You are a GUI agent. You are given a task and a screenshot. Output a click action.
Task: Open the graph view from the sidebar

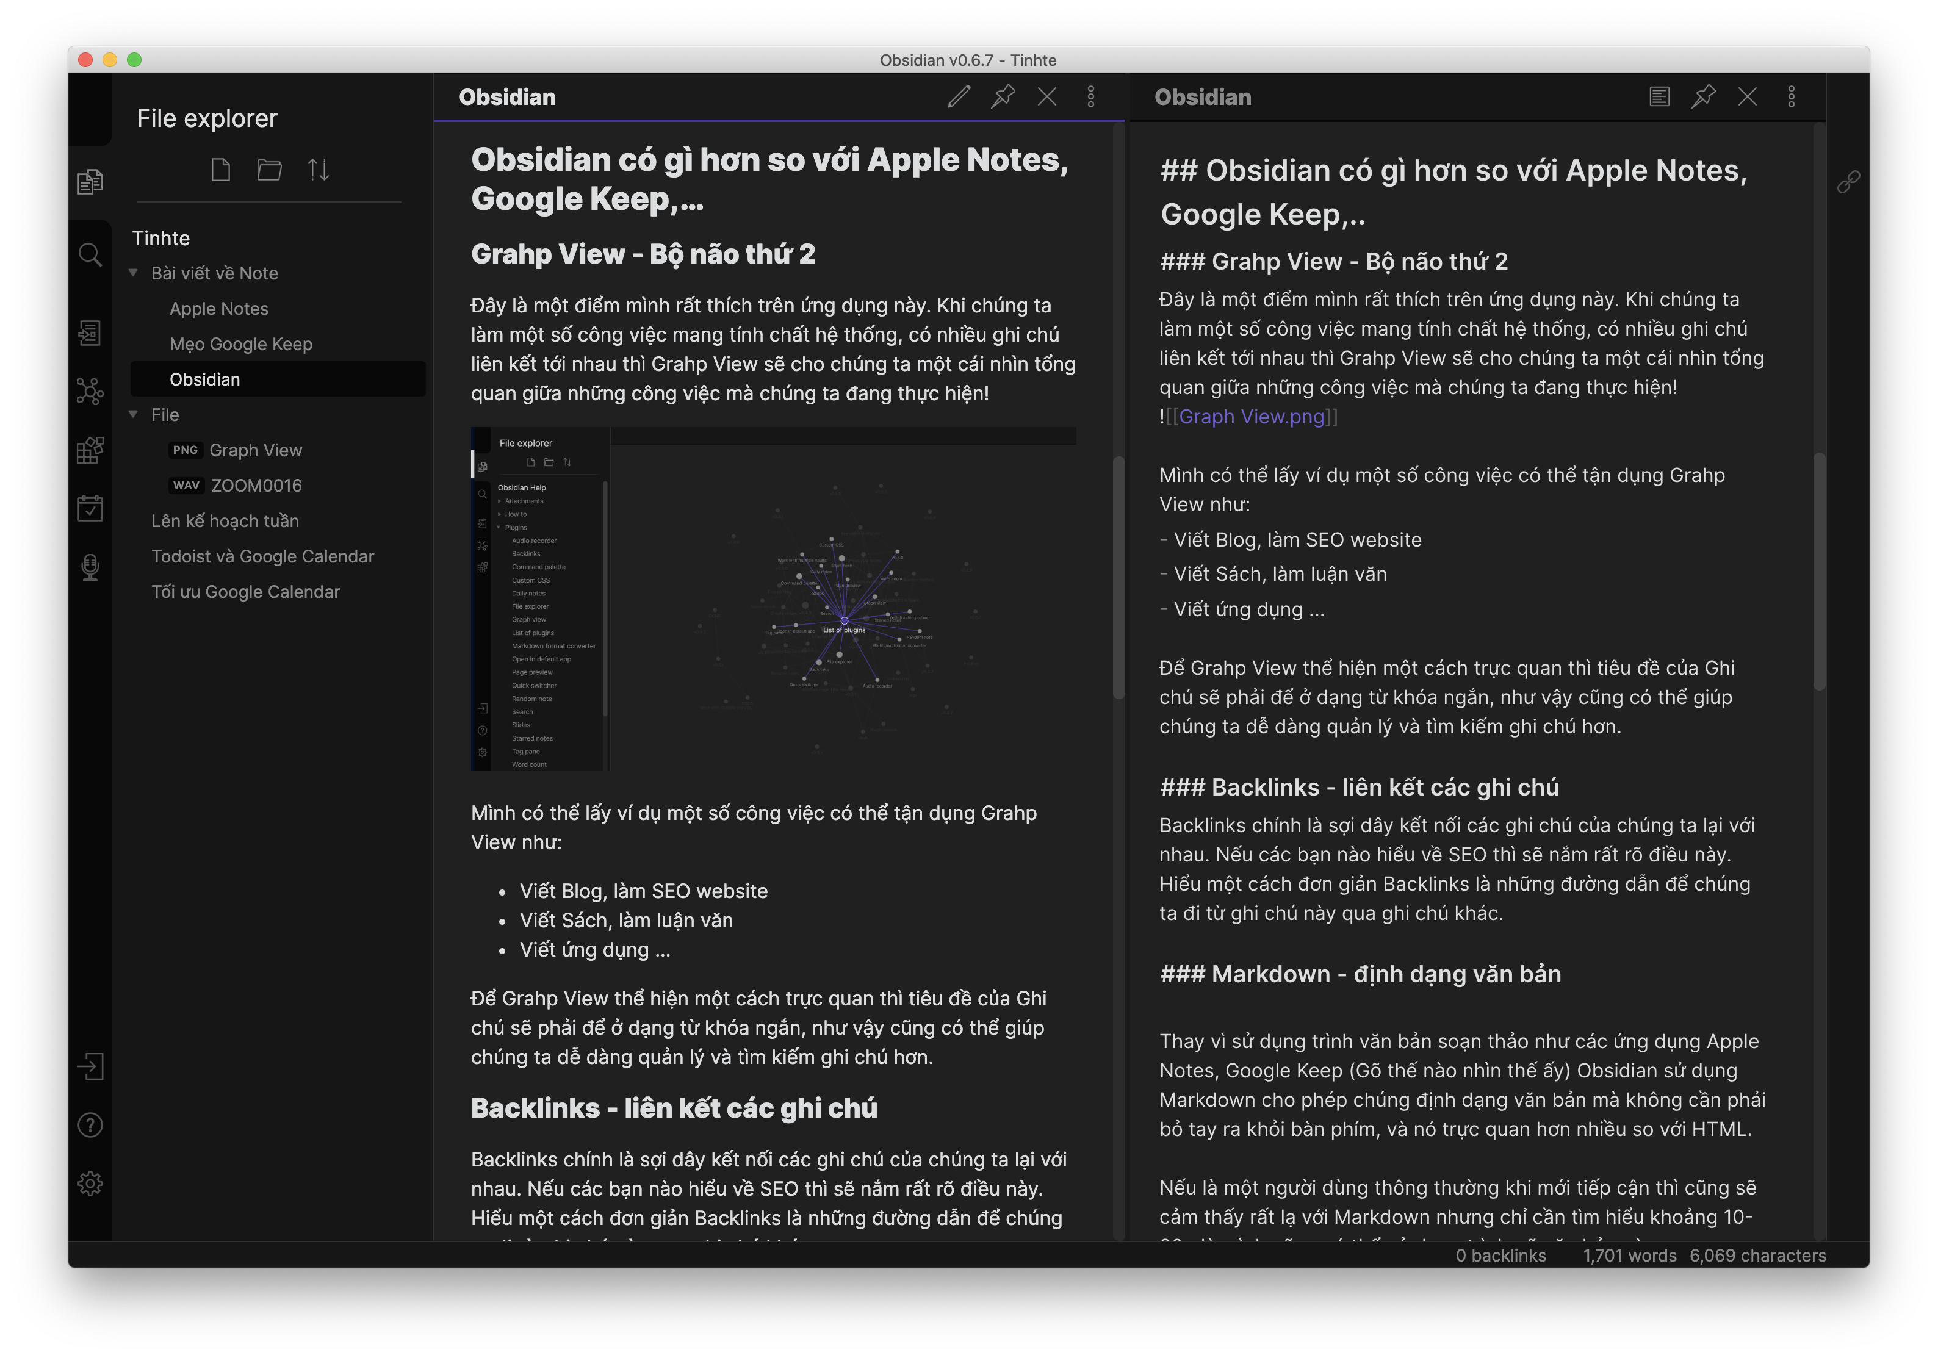[90, 391]
